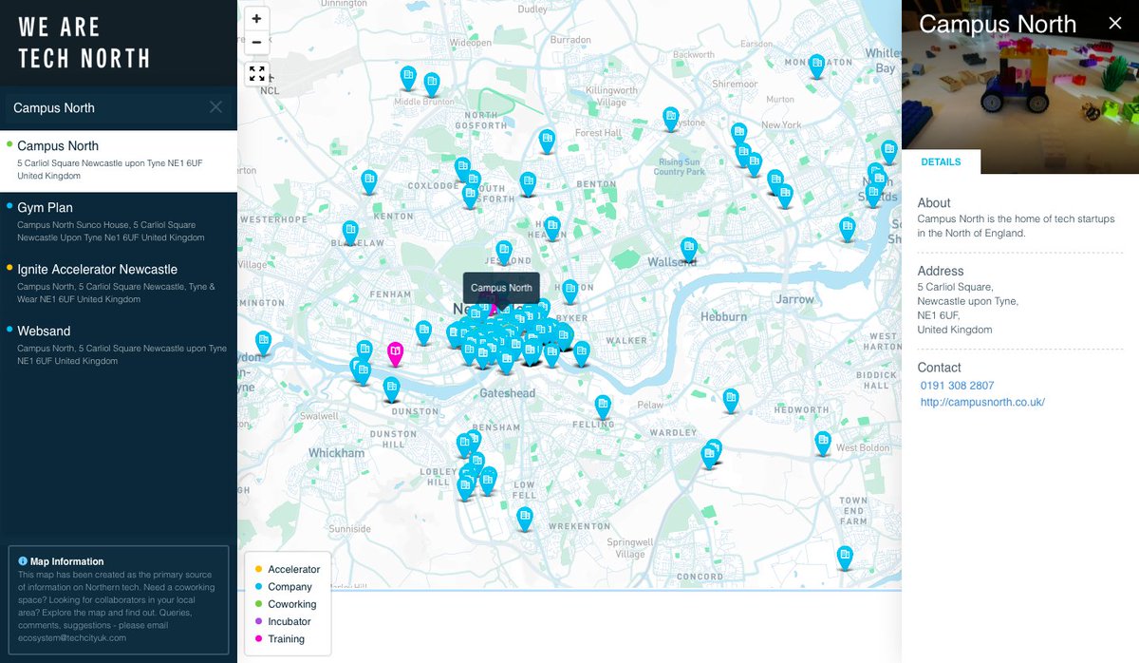Click the Map Information info icon

(23, 561)
